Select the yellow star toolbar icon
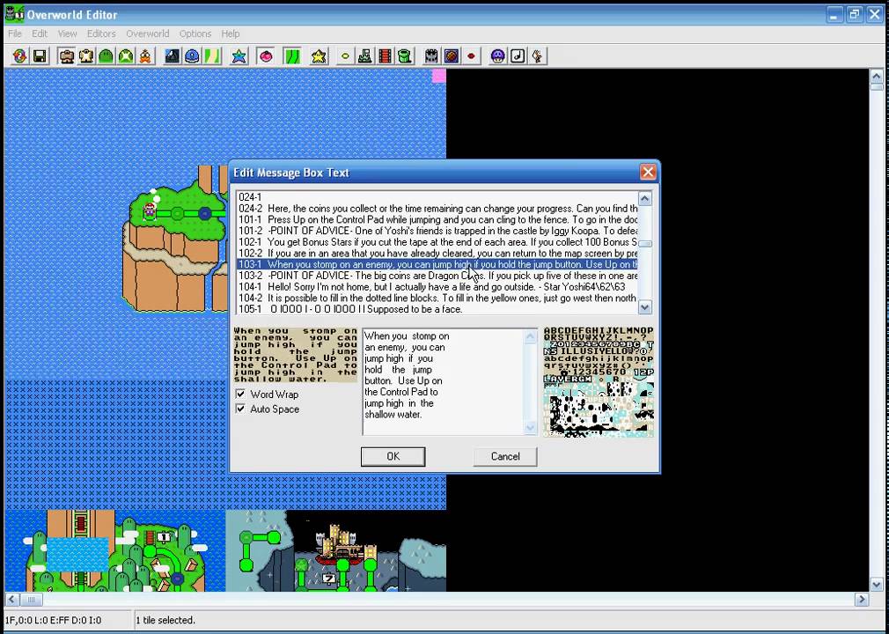 (319, 56)
